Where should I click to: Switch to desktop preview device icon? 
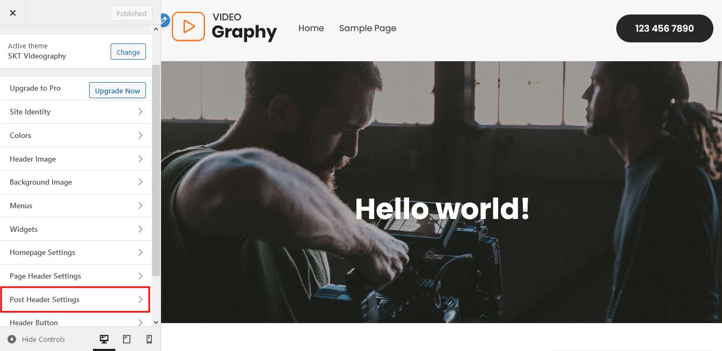pyautogui.click(x=104, y=339)
